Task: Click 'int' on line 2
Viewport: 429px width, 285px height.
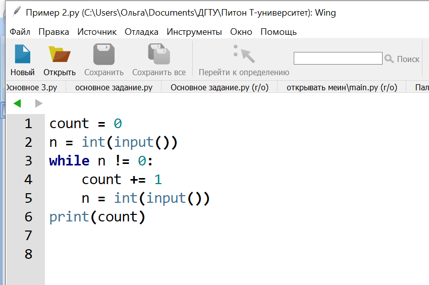Action: coord(93,142)
